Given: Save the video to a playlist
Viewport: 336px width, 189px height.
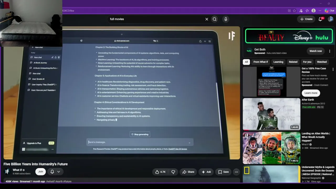Looking at the screenshot, I should [223, 172].
